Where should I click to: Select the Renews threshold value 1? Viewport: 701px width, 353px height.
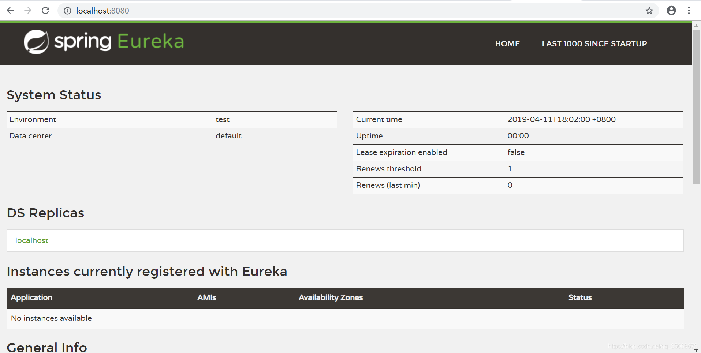pyautogui.click(x=510, y=169)
